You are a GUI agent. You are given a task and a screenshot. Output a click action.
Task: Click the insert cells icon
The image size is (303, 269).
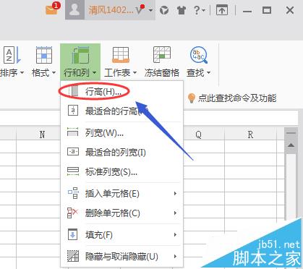tap(73, 193)
